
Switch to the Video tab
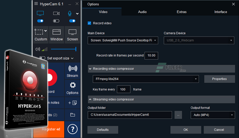pos(103,12)
